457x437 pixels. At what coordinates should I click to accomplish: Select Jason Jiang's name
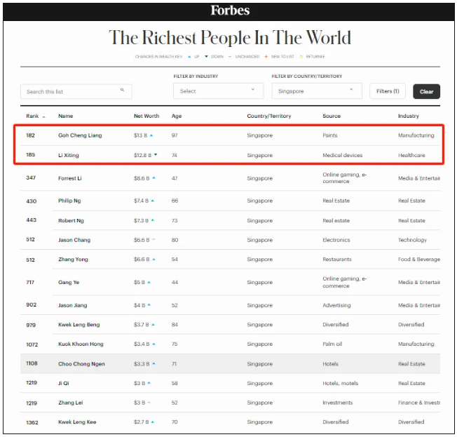(x=73, y=305)
